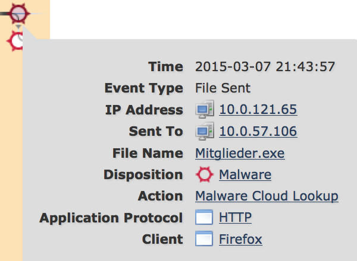
Task: Click the Event Type field label
Action: [143, 88]
